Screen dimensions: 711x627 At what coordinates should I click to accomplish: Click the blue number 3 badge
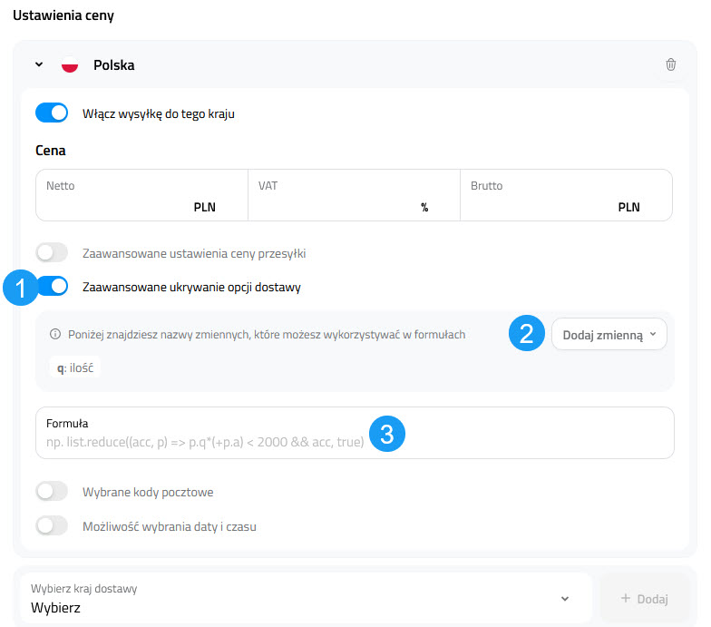pyautogui.click(x=386, y=434)
